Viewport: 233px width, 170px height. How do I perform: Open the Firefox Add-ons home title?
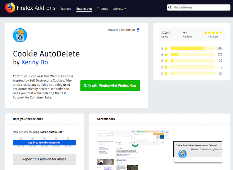coord(36,8)
